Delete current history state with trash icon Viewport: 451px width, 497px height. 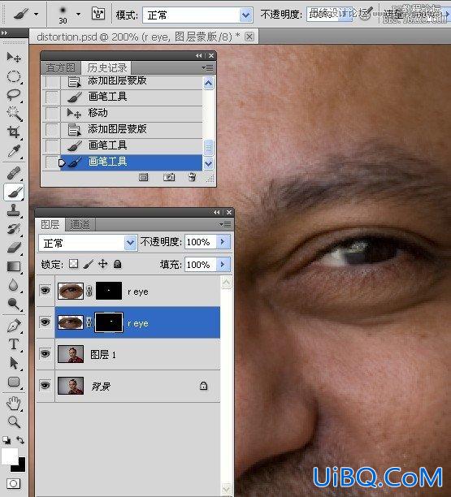pyautogui.click(x=192, y=177)
